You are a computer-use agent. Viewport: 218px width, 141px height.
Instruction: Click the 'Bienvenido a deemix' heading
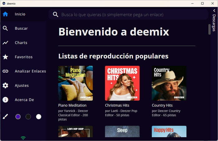coord(114,32)
